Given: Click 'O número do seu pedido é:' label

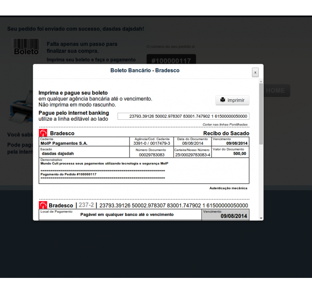Looking at the screenshot, I should [x=171, y=47].
